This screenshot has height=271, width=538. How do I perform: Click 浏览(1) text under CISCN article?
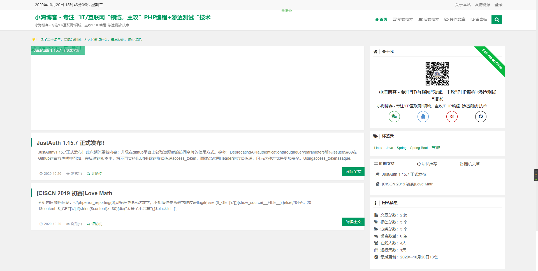click(76, 224)
